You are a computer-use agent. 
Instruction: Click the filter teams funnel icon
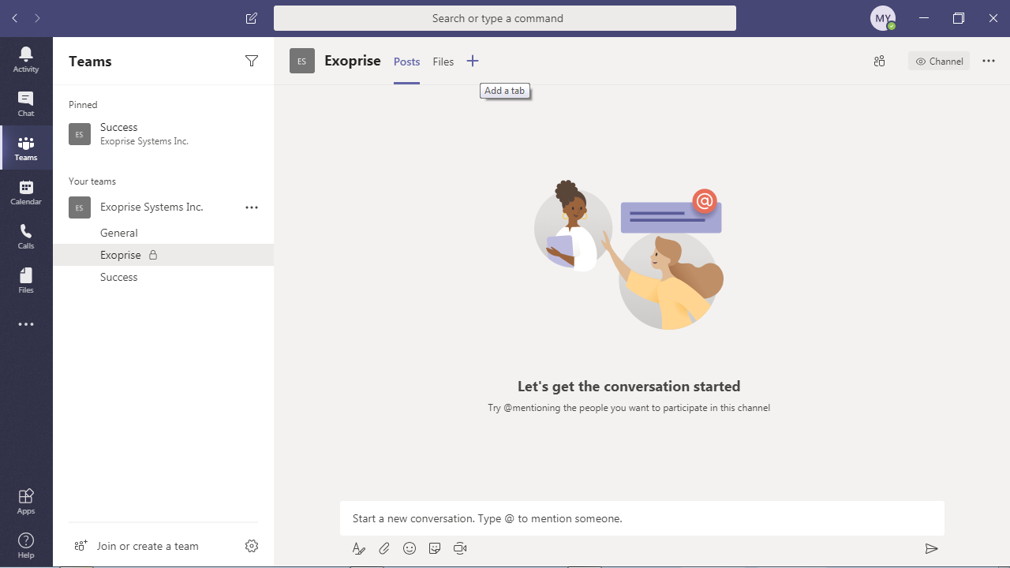coord(252,61)
